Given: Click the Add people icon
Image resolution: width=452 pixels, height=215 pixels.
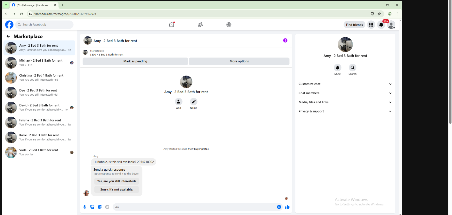Looking at the screenshot, I should point(179,102).
